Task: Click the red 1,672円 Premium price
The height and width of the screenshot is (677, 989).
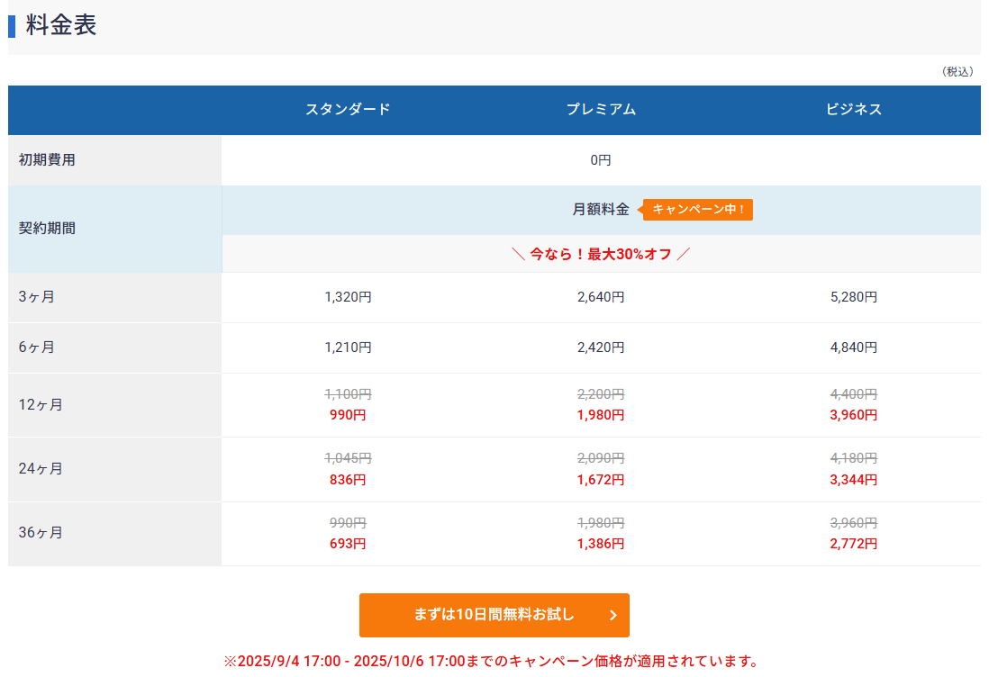Action: tap(601, 480)
